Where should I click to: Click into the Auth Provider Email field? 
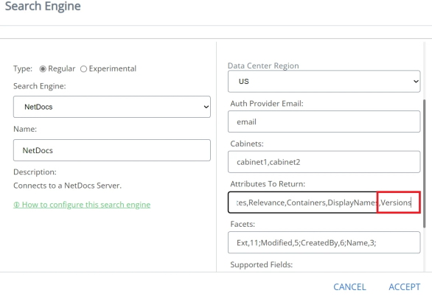click(324, 121)
